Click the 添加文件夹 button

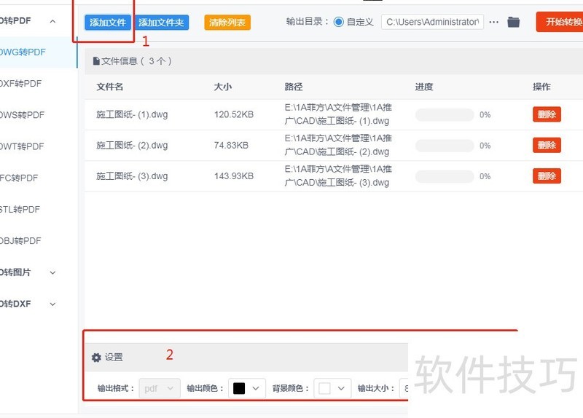coord(161,23)
